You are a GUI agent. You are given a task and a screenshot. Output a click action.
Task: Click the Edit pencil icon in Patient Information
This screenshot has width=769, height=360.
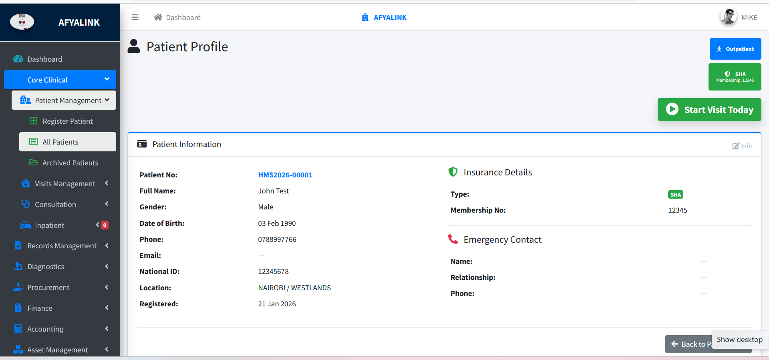click(736, 146)
